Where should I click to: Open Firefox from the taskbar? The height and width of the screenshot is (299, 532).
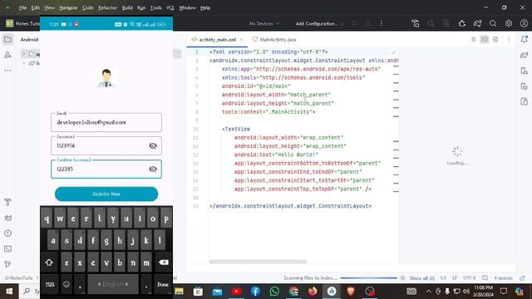pyautogui.click(x=313, y=292)
